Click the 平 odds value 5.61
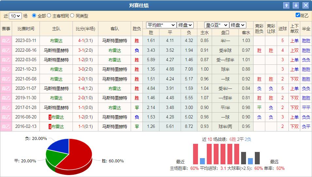The height and width of the screenshot is (177, 312). (x=170, y=127)
